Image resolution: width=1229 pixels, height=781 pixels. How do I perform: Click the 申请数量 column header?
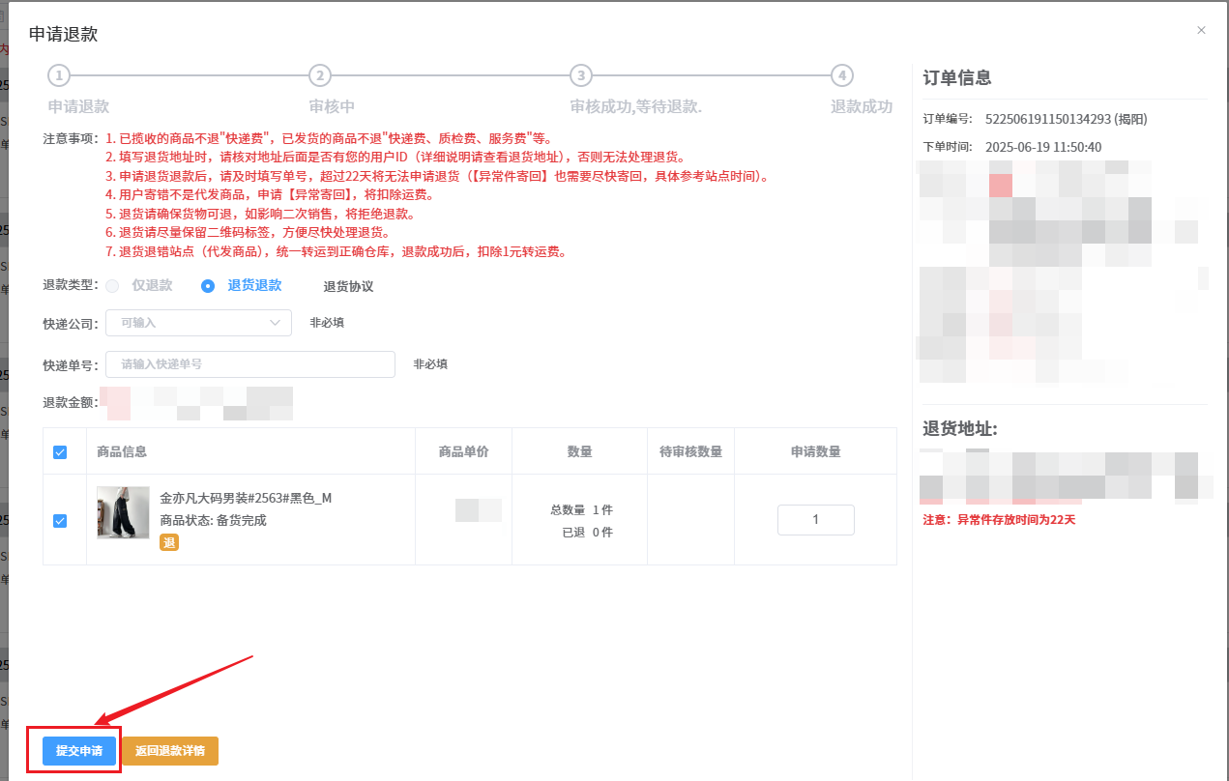[x=816, y=452]
